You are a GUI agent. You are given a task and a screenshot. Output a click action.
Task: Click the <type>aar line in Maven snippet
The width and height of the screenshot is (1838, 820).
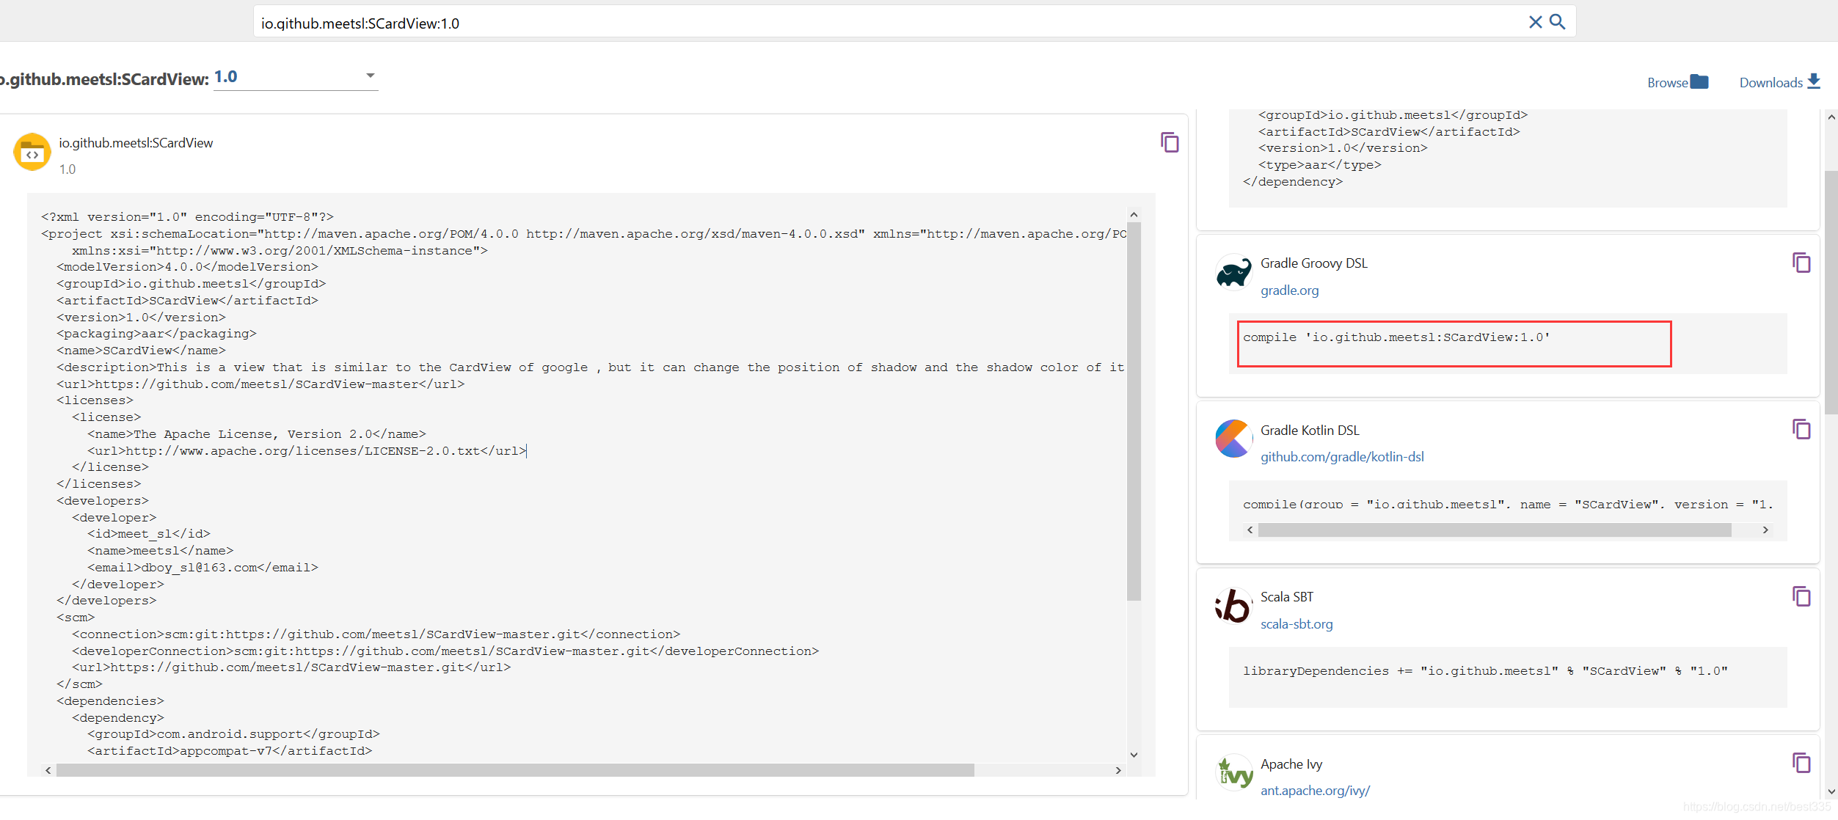1320,165
